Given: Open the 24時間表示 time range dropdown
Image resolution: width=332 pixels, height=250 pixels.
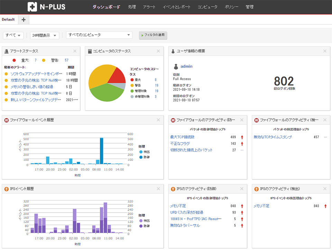Looking at the screenshot, I should [45, 35].
